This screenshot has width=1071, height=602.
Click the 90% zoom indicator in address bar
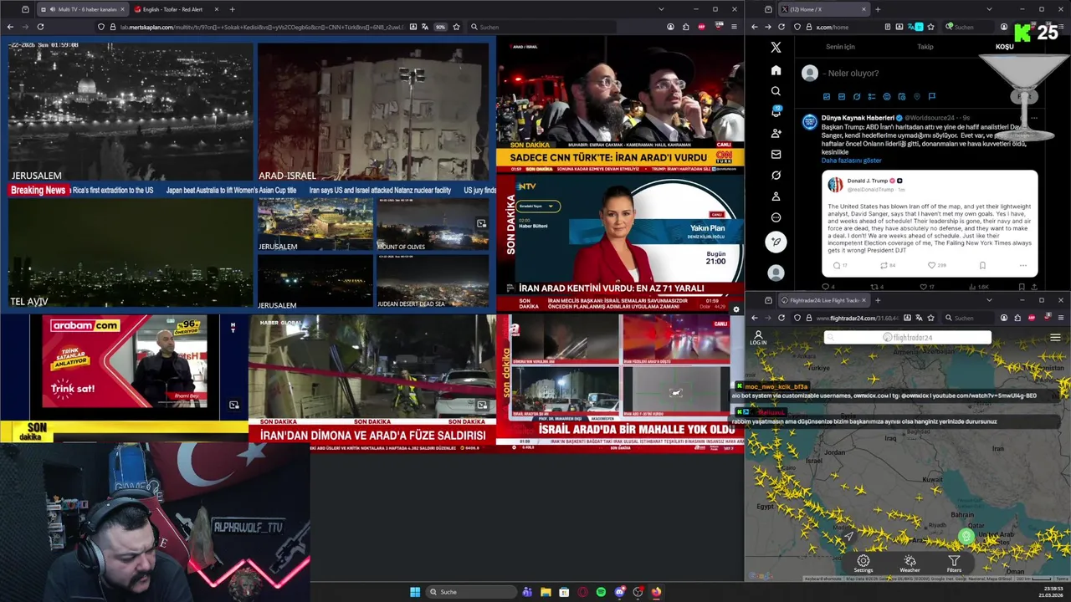[x=440, y=27]
